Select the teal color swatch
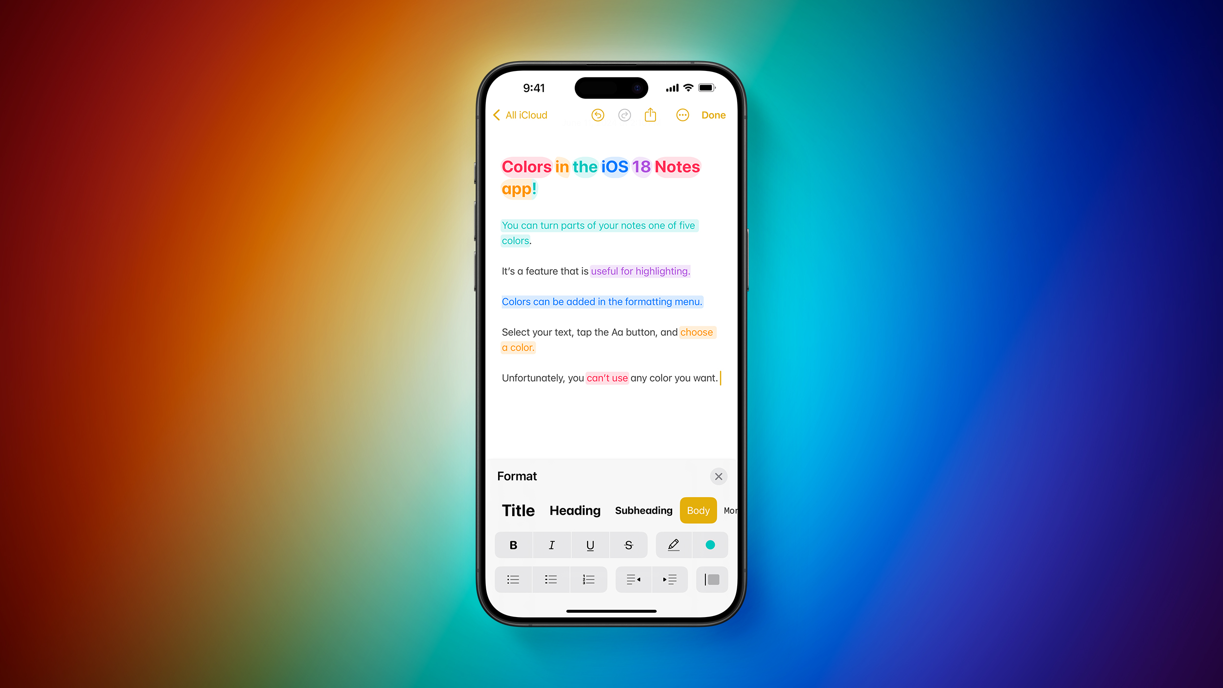The height and width of the screenshot is (688, 1223). point(710,544)
